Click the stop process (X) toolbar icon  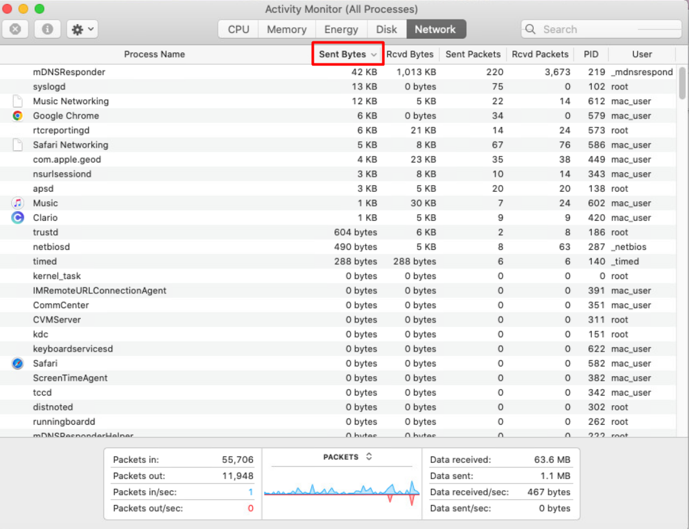(x=16, y=30)
